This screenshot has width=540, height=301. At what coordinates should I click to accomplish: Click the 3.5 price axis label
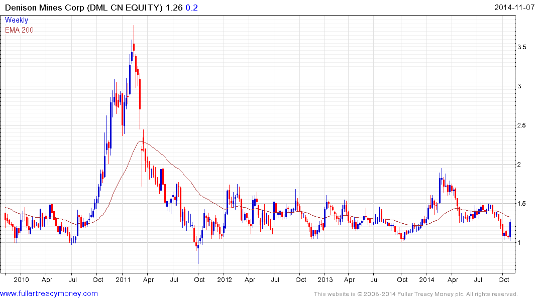point(522,47)
